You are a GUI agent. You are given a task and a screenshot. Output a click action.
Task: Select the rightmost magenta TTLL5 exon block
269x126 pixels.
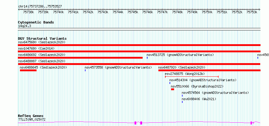[x=251, y=123]
